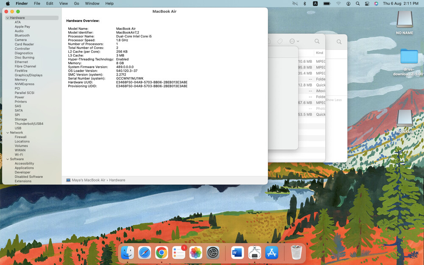
Task: Launch Microsoft Word from the Dock
Action: [x=237, y=253]
